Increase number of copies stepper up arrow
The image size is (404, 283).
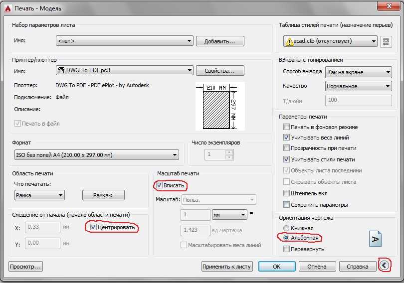point(229,152)
